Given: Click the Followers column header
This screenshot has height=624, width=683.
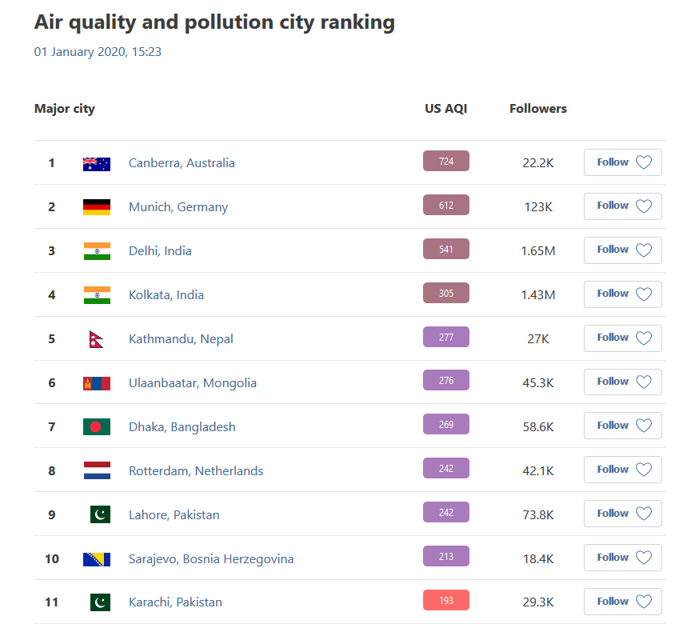Looking at the screenshot, I should click(x=538, y=109).
